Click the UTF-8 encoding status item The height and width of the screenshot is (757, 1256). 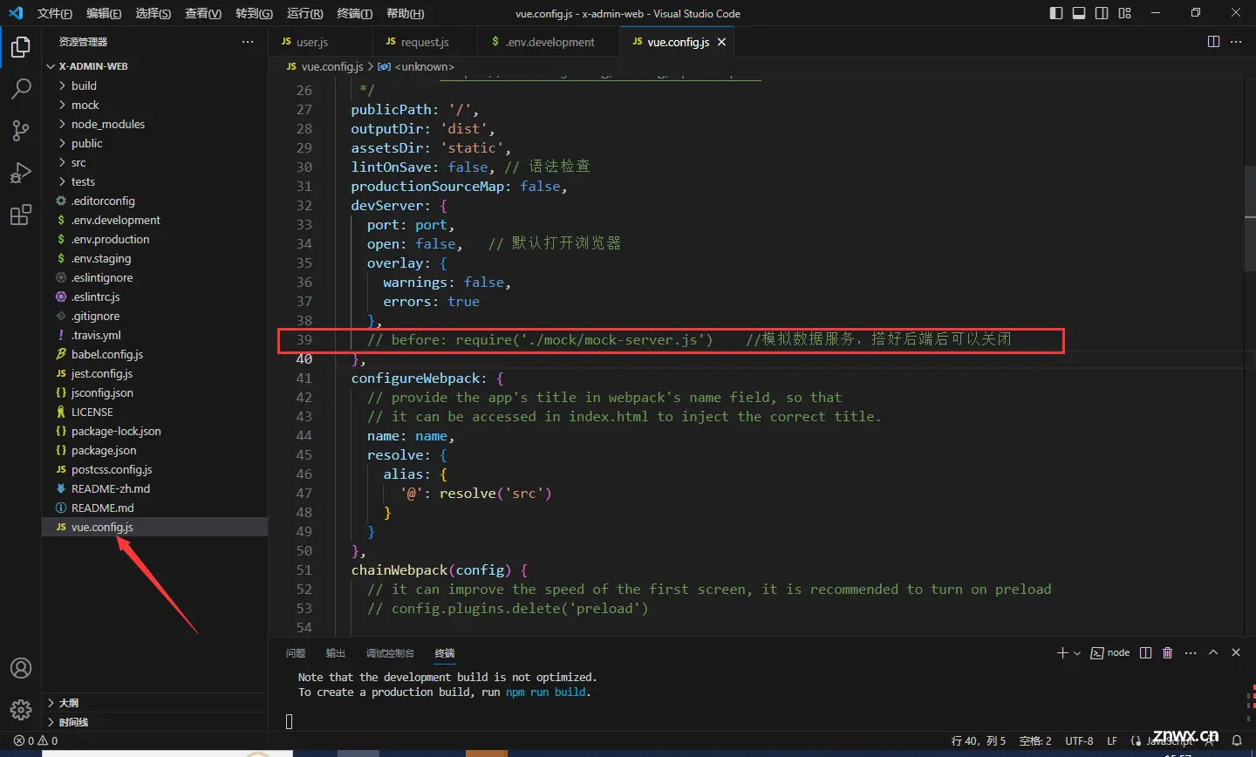pyautogui.click(x=1079, y=740)
